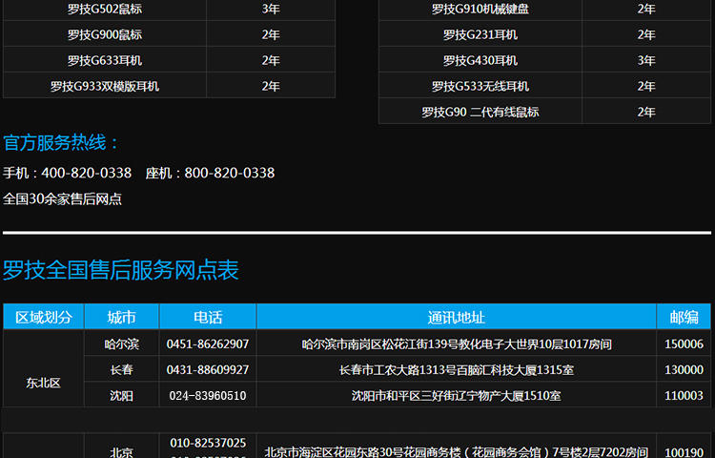The width and height of the screenshot is (715, 458).
Task: Click the 城市 column header
Action: coord(121,318)
